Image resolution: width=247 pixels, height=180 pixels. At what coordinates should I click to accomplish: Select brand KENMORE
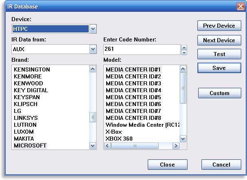pos(28,76)
